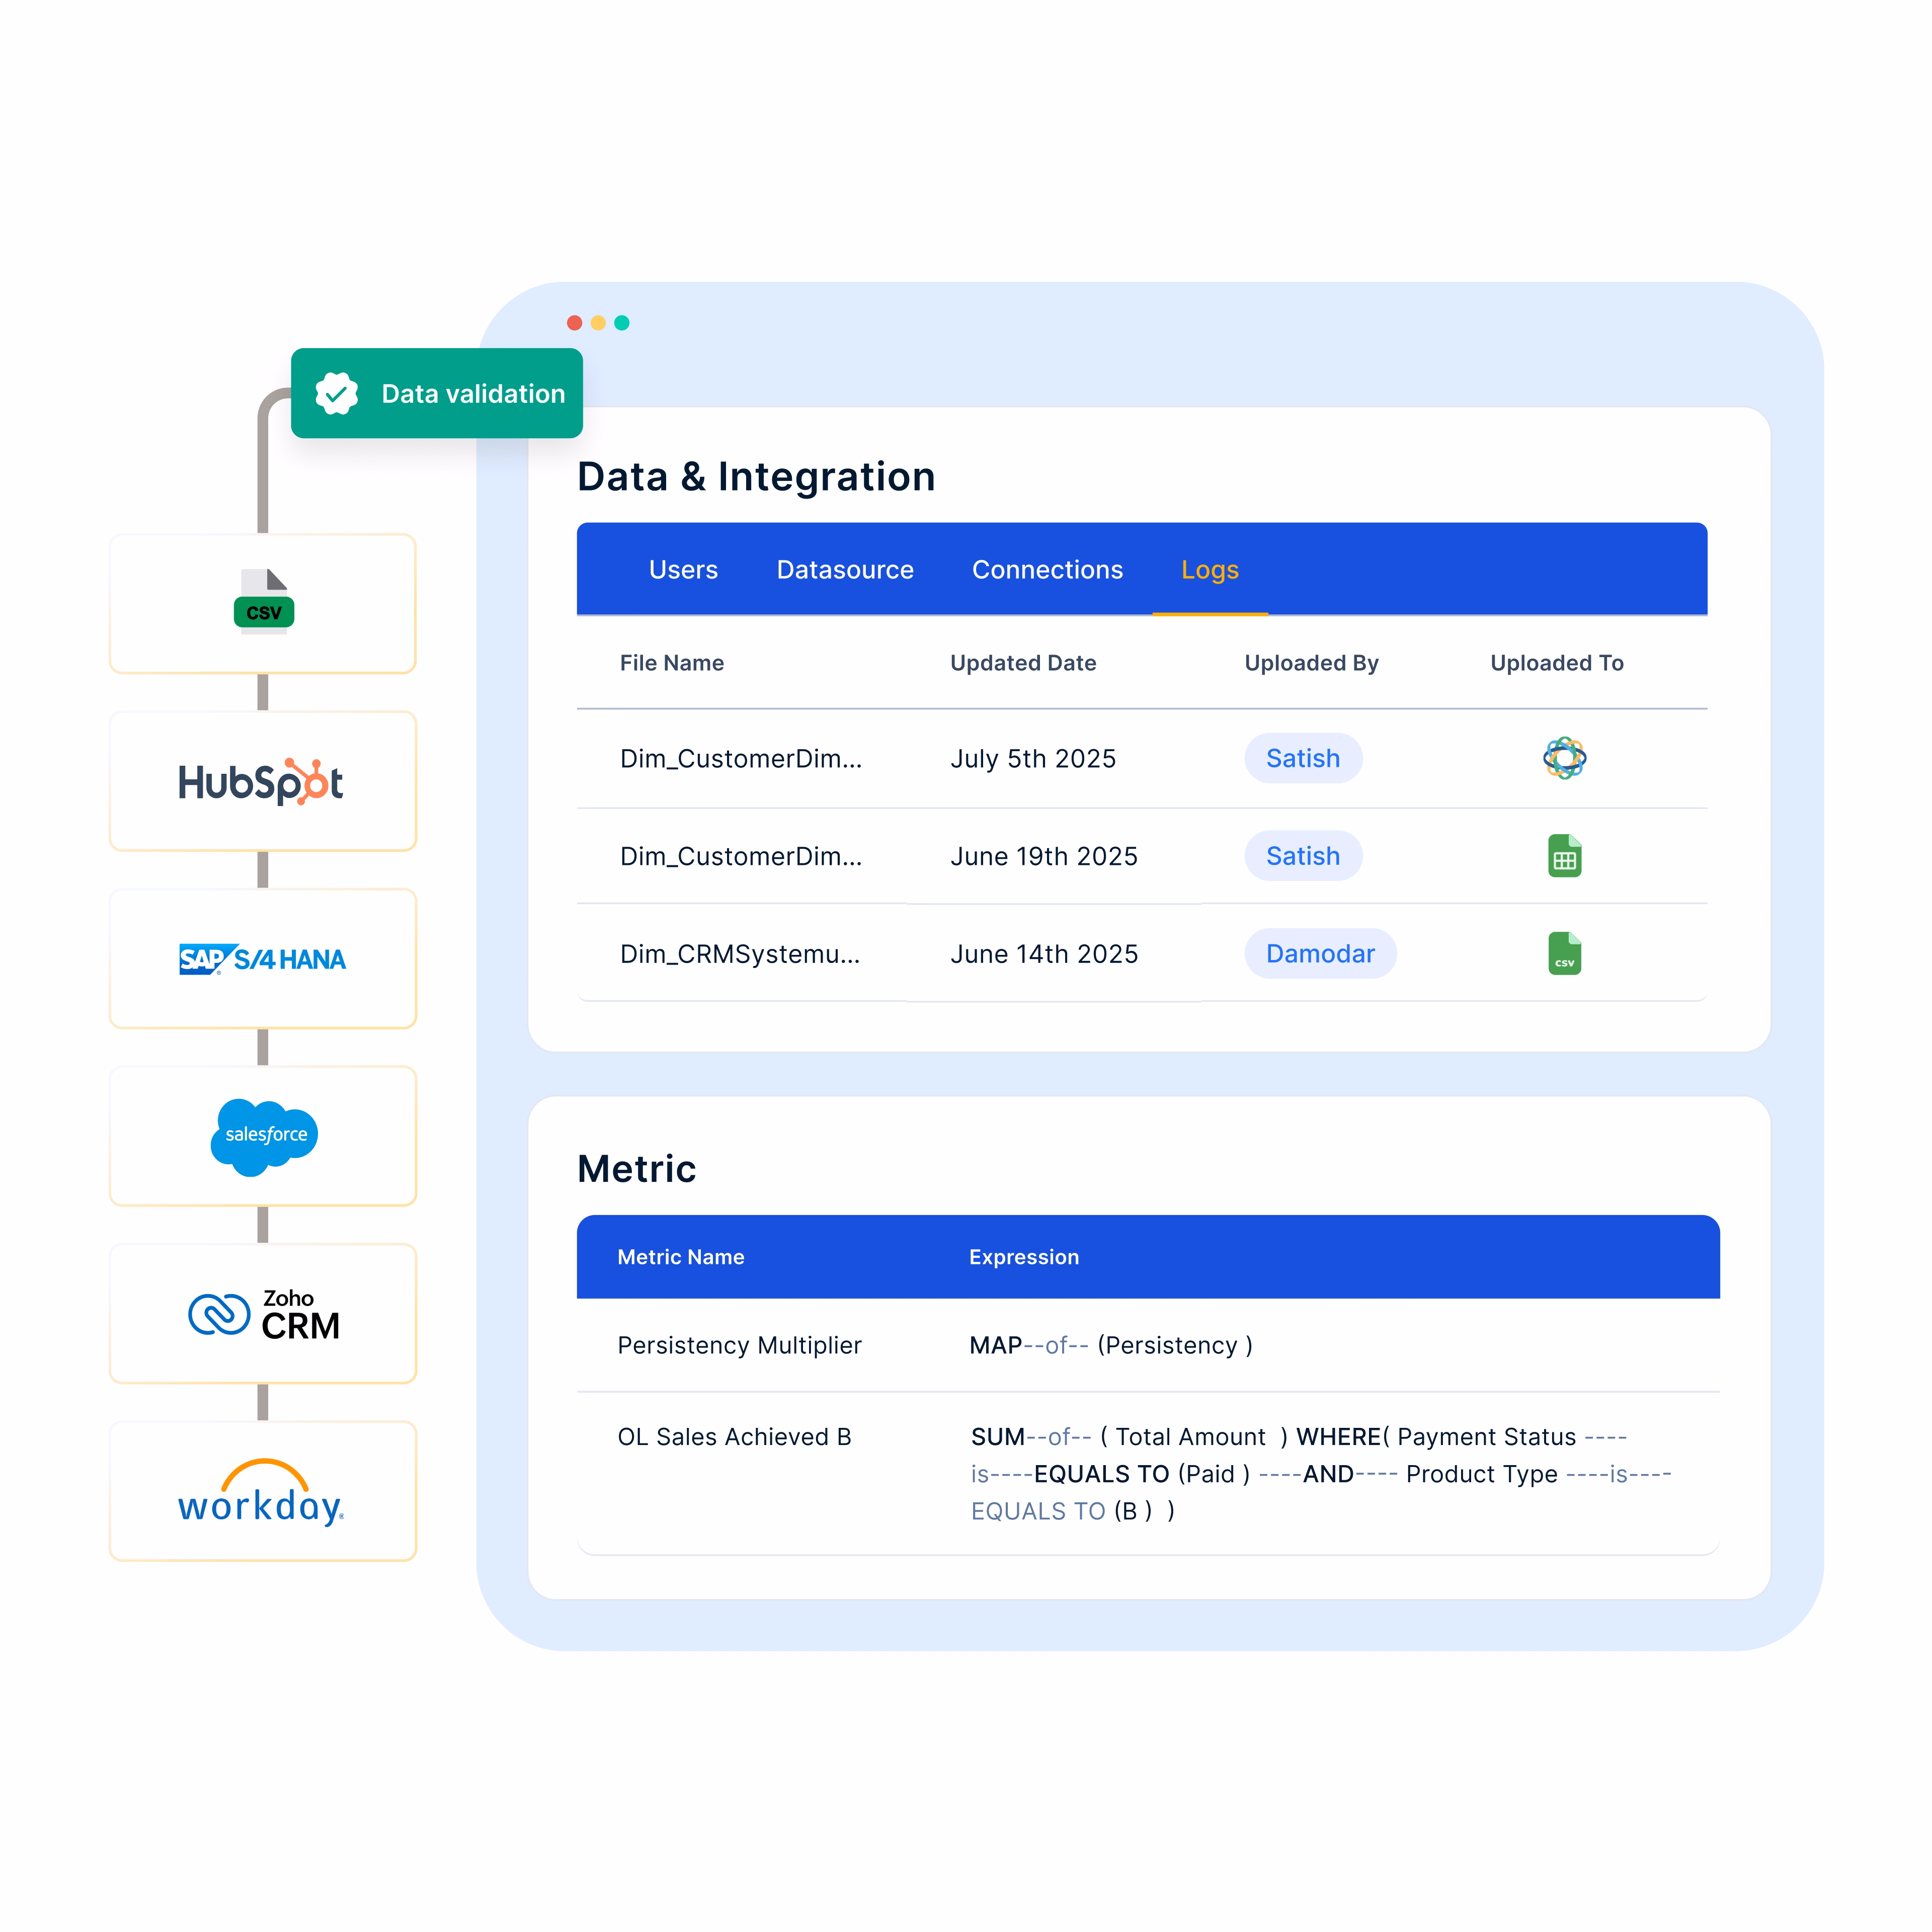Select the Logs tab
The width and height of the screenshot is (1932, 1932).
[1210, 570]
